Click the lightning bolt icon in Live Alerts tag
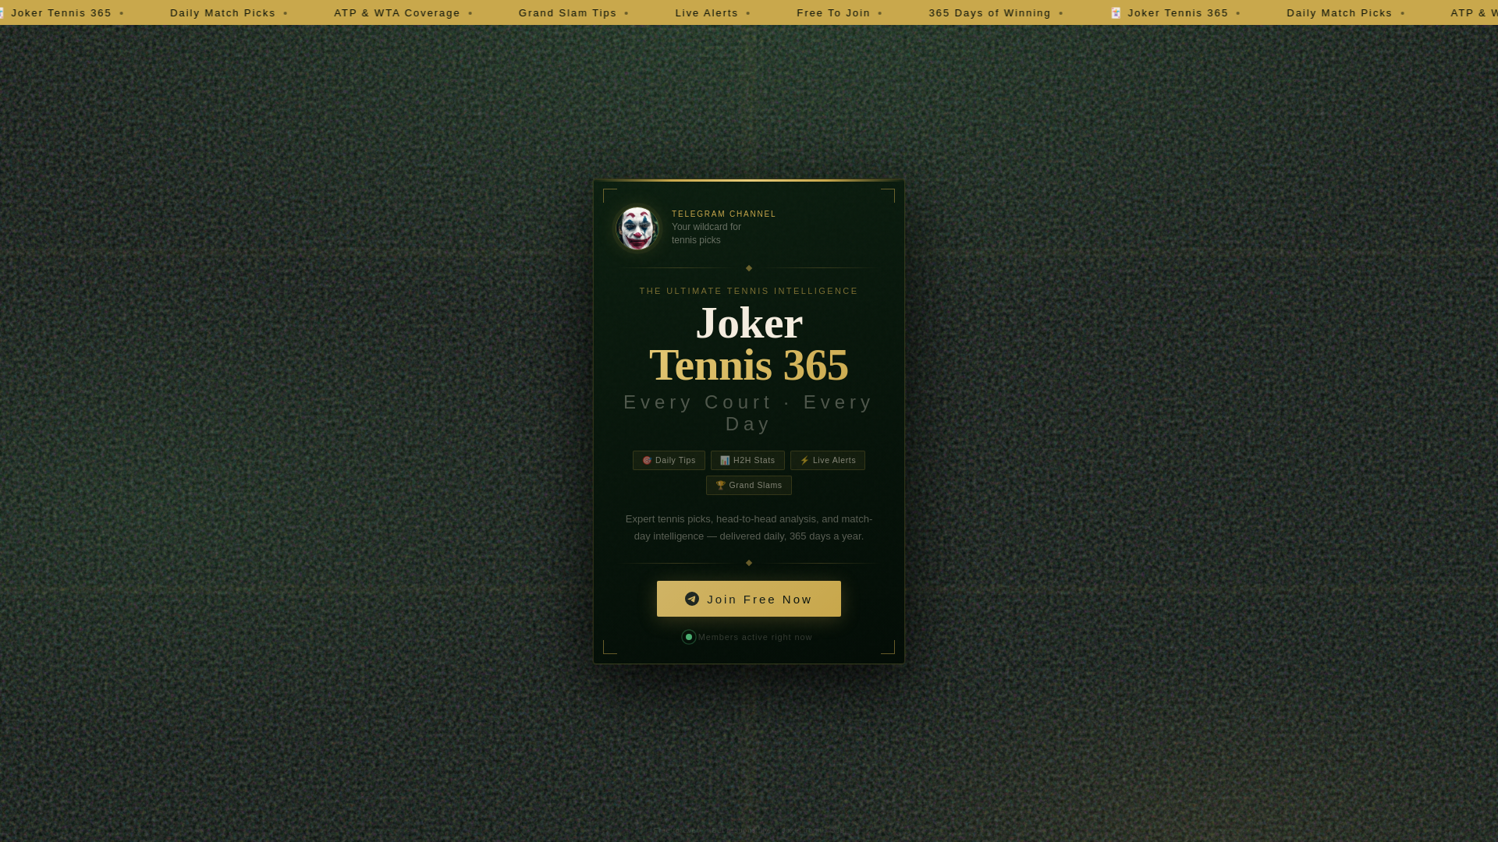The width and height of the screenshot is (1498, 842). (x=804, y=461)
